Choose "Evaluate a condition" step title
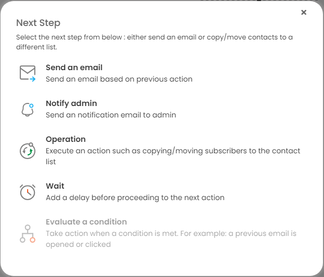The width and height of the screenshot is (324, 277). (86, 222)
